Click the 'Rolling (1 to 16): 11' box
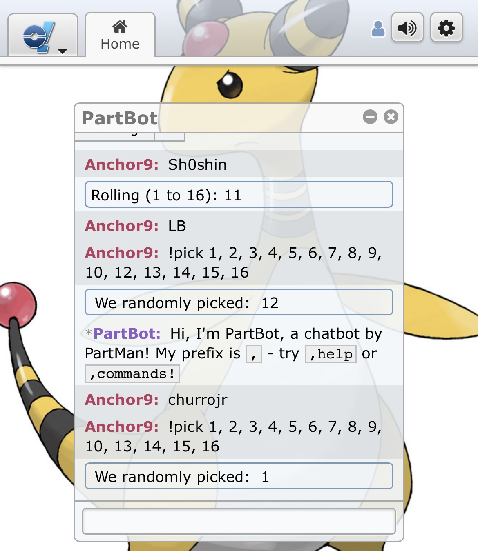This screenshot has width=478, height=551. click(239, 194)
